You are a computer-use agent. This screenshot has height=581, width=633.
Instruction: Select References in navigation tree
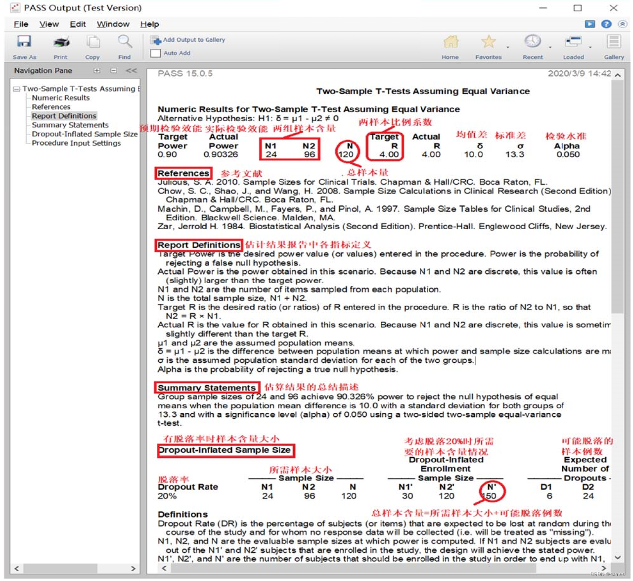click(x=51, y=107)
